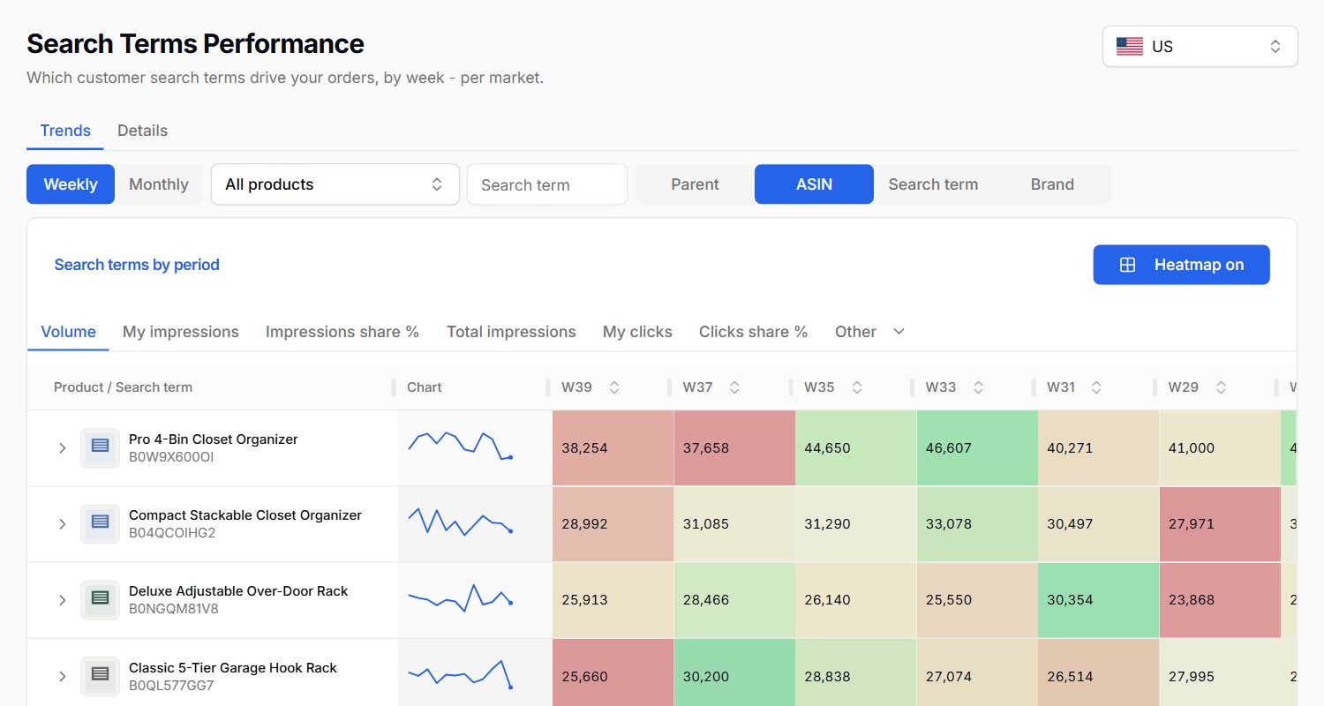The height and width of the screenshot is (706, 1324).
Task: Switch the period to Weekly
Action: click(71, 184)
